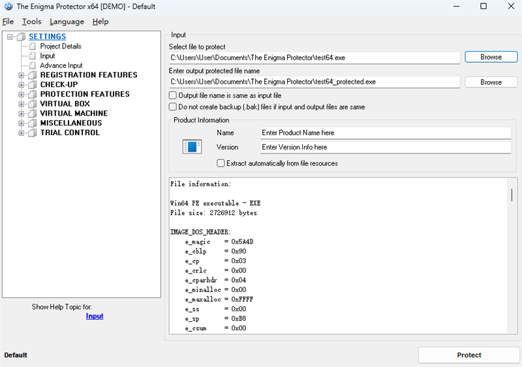The width and height of the screenshot is (522, 367).
Task: Select Project Details in the tree
Action: click(x=61, y=46)
